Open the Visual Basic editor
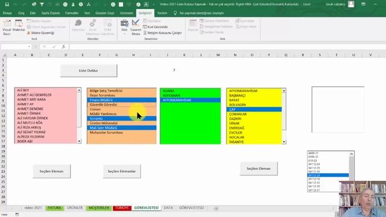Image resolution: width=386 pixels, height=217 pixels. point(7,27)
